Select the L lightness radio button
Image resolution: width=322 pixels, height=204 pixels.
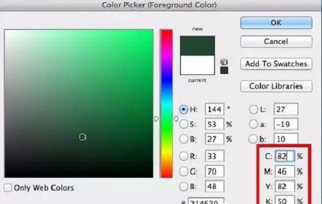tap(253, 109)
